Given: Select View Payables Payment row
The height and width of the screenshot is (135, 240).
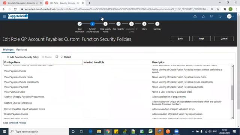Looking at the screenshot, I should 117,87.
